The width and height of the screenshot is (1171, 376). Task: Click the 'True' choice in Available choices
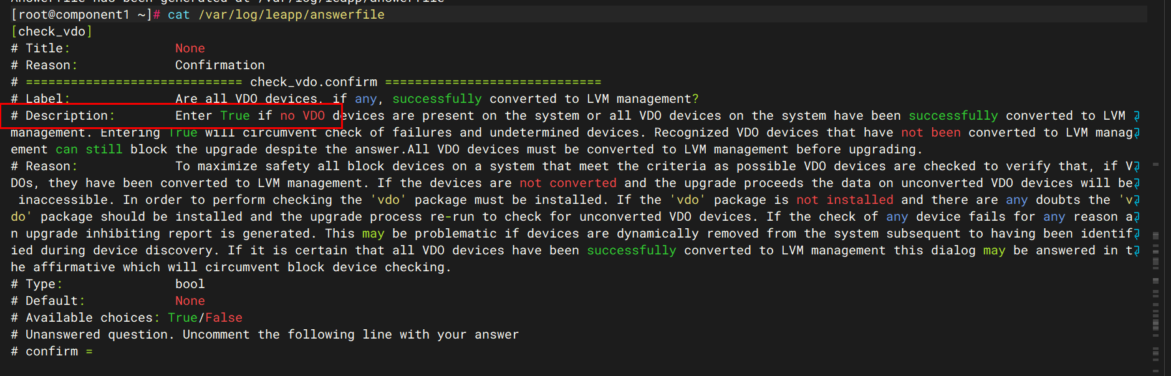(182, 318)
